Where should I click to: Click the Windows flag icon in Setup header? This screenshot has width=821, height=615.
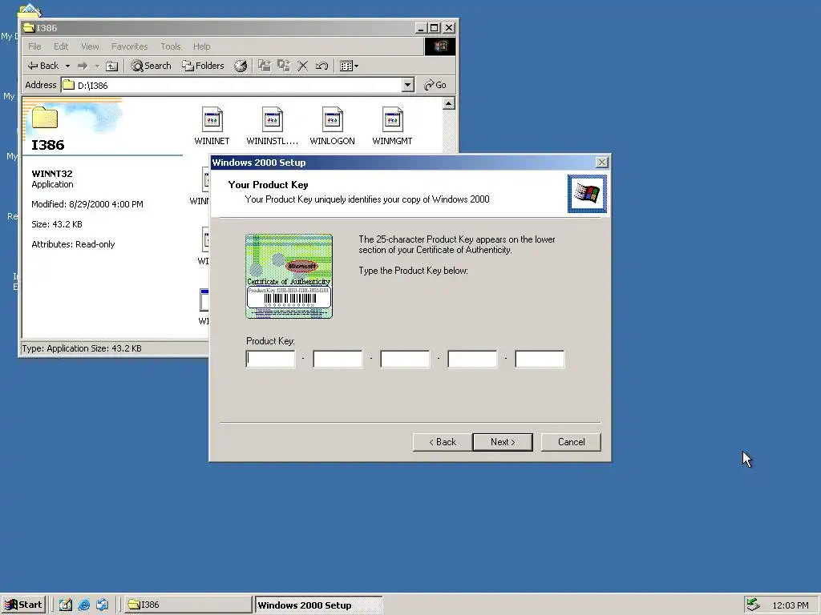(587, 194)
